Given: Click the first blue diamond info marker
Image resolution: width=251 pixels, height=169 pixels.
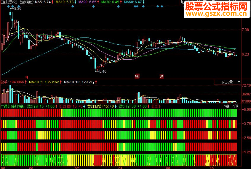Looking at the screenshot, I should 9,6.
